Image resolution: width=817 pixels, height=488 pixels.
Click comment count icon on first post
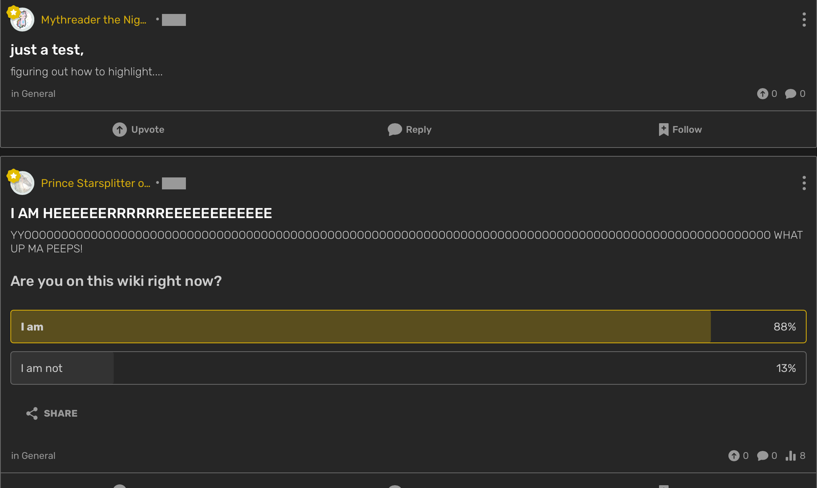click(790, 94)
